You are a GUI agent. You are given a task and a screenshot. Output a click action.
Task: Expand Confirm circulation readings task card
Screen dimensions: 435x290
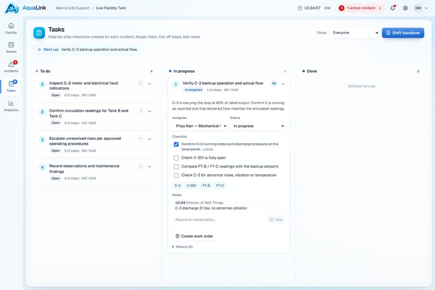point(149,111)
